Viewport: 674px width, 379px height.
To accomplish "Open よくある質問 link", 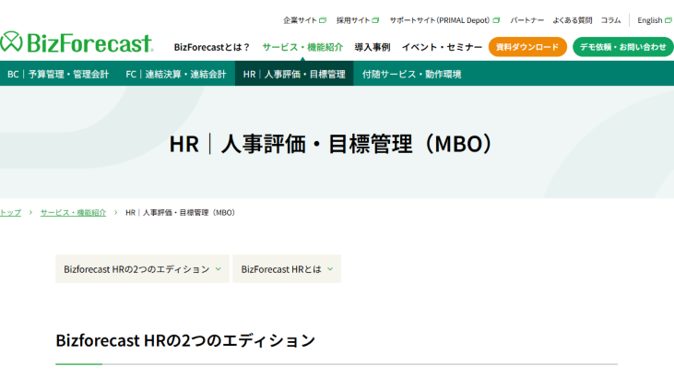I will tap(573, 20).
